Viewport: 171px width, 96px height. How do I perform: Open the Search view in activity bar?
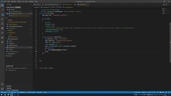[x=2, y=10]
